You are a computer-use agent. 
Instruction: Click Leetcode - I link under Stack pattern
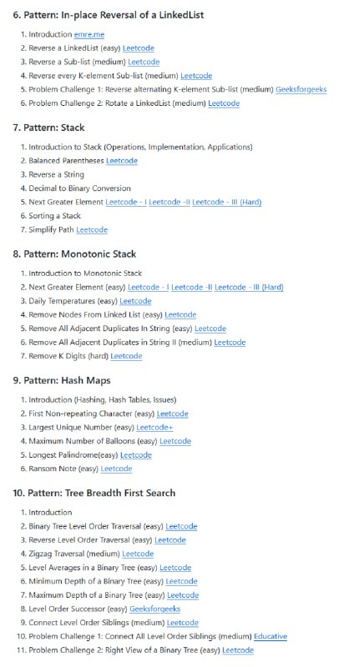click(x=125, y=202)
